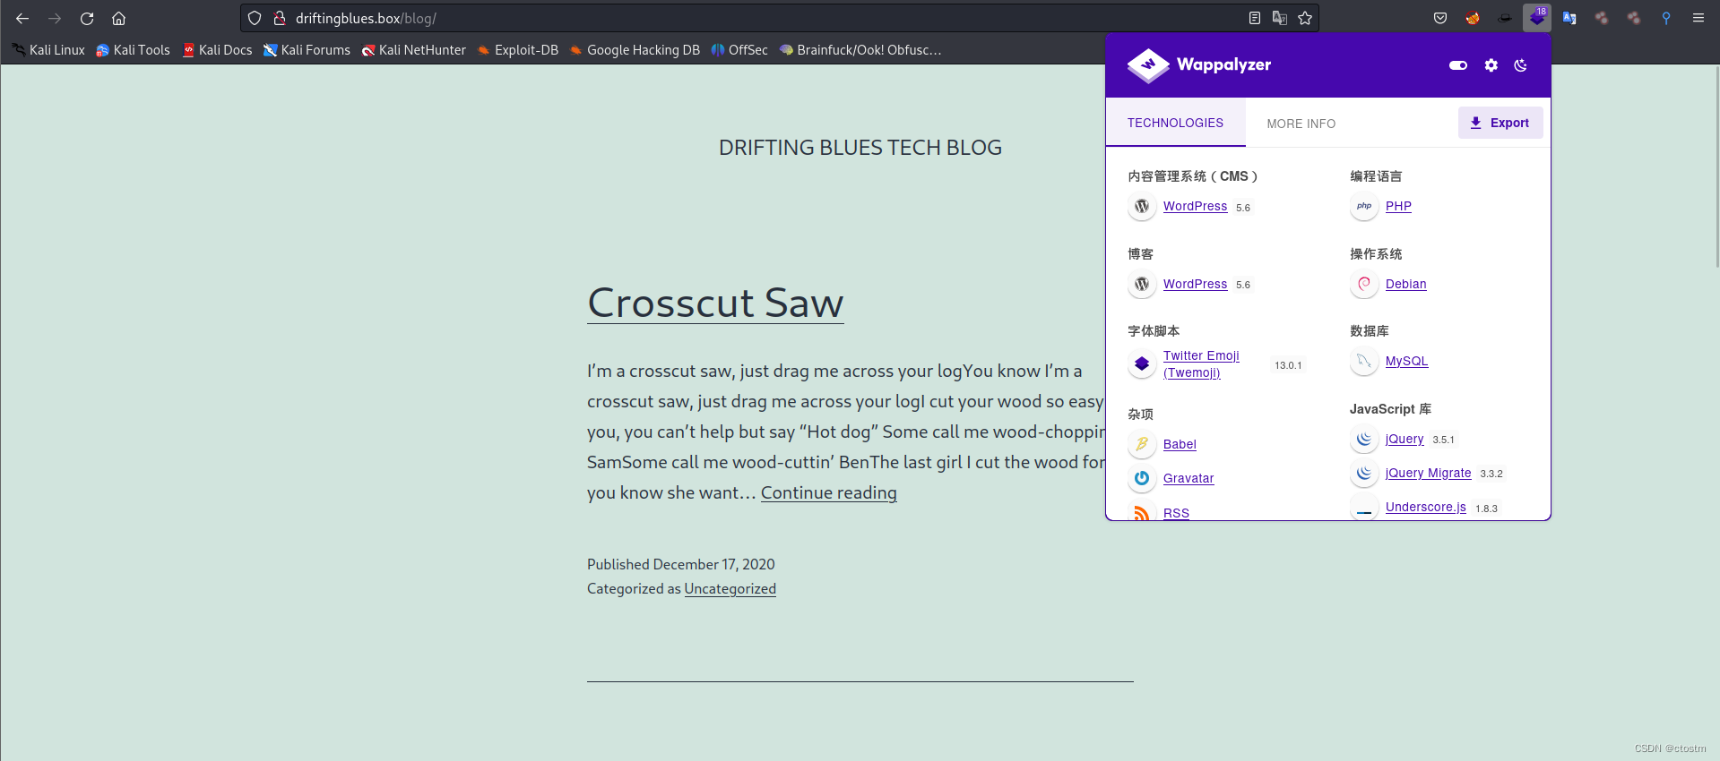Screen dimensions: 1720x761
Task: Open the Underscore.js link
Action: pos(1425,507)
